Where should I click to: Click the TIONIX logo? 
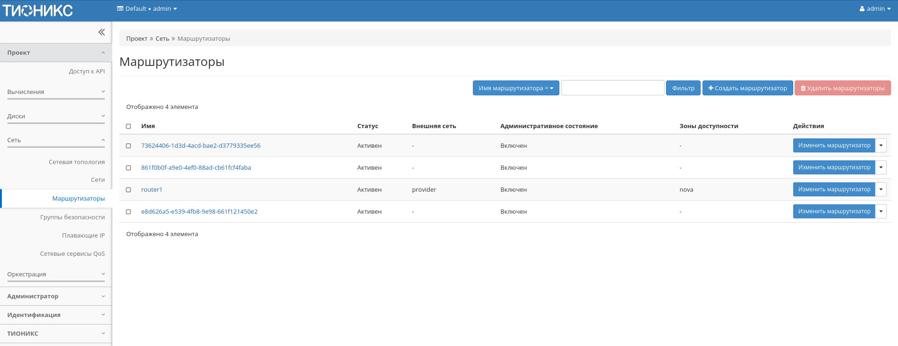(x=38, y=10)
